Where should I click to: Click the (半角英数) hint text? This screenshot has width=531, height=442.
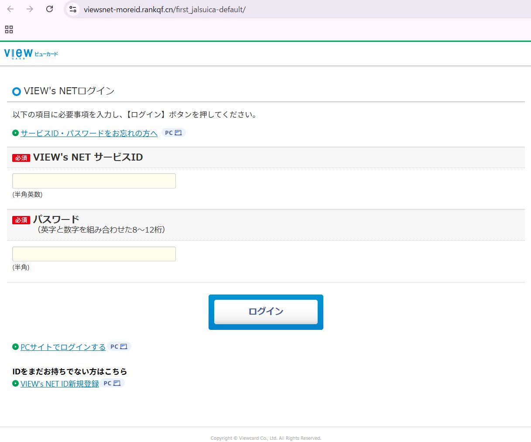pos(27,195)
